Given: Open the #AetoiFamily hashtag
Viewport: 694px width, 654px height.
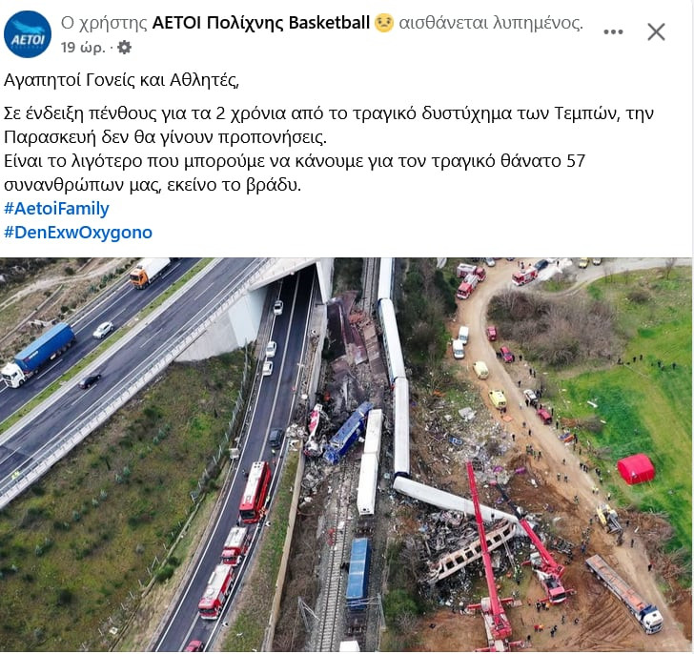Looking at the screenshot, I should tap(56, 209).
